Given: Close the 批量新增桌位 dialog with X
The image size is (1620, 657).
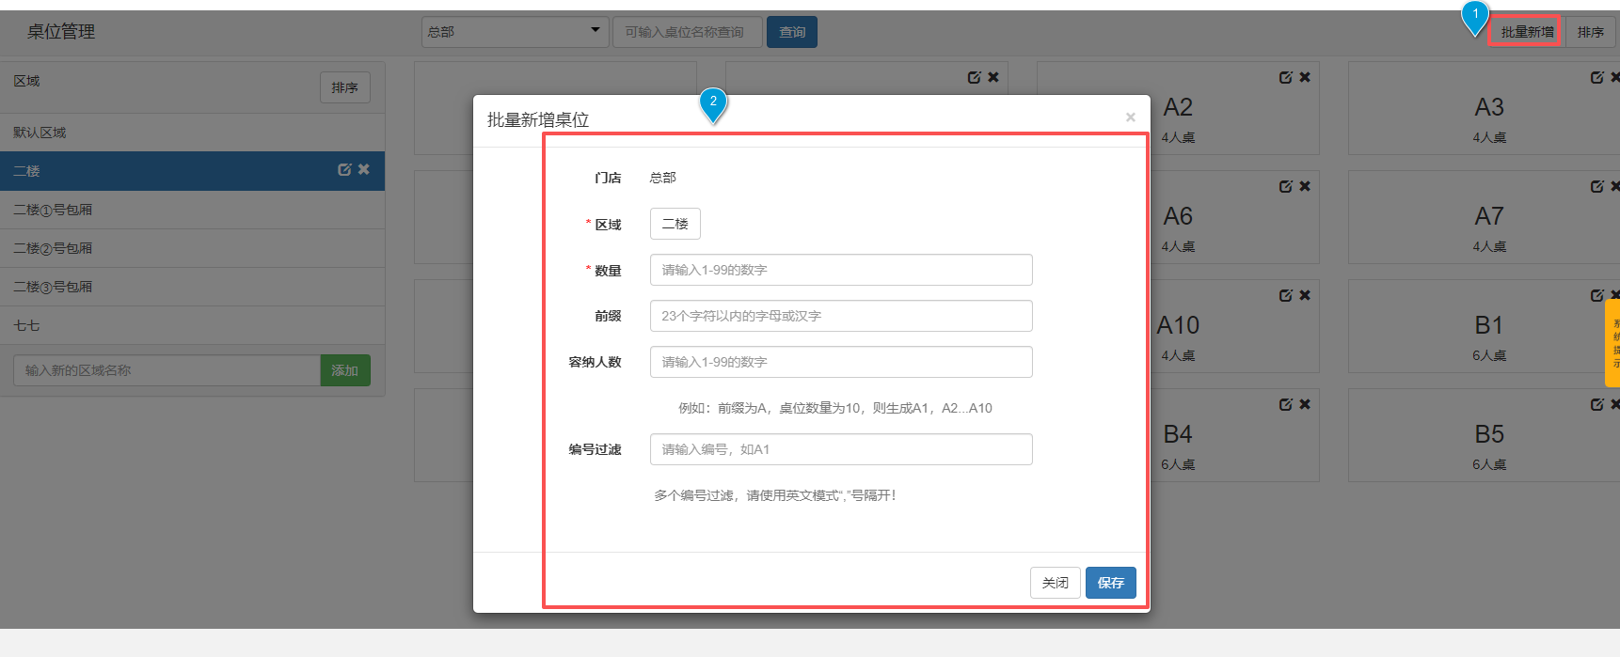Looking at the screenshot, I should tap(1130, 117).
